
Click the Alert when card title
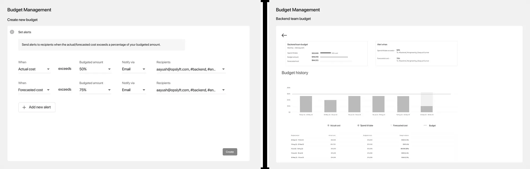pos(382,45)
